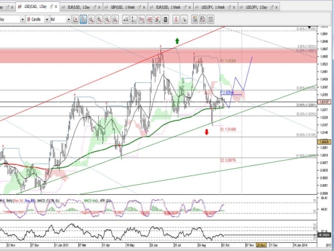Open the colored list settings icon
The image size is (334, 251).
(194, 19)
